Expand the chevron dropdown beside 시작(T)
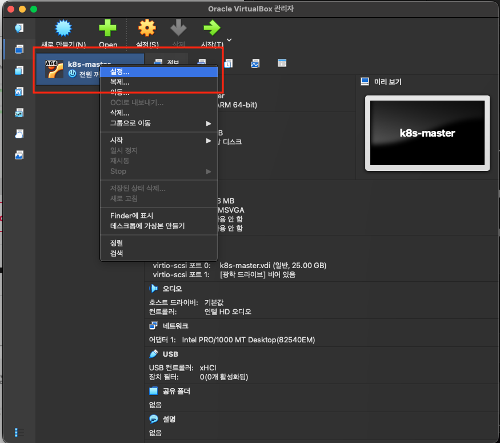Screen dimensions: 500x443 229,40
